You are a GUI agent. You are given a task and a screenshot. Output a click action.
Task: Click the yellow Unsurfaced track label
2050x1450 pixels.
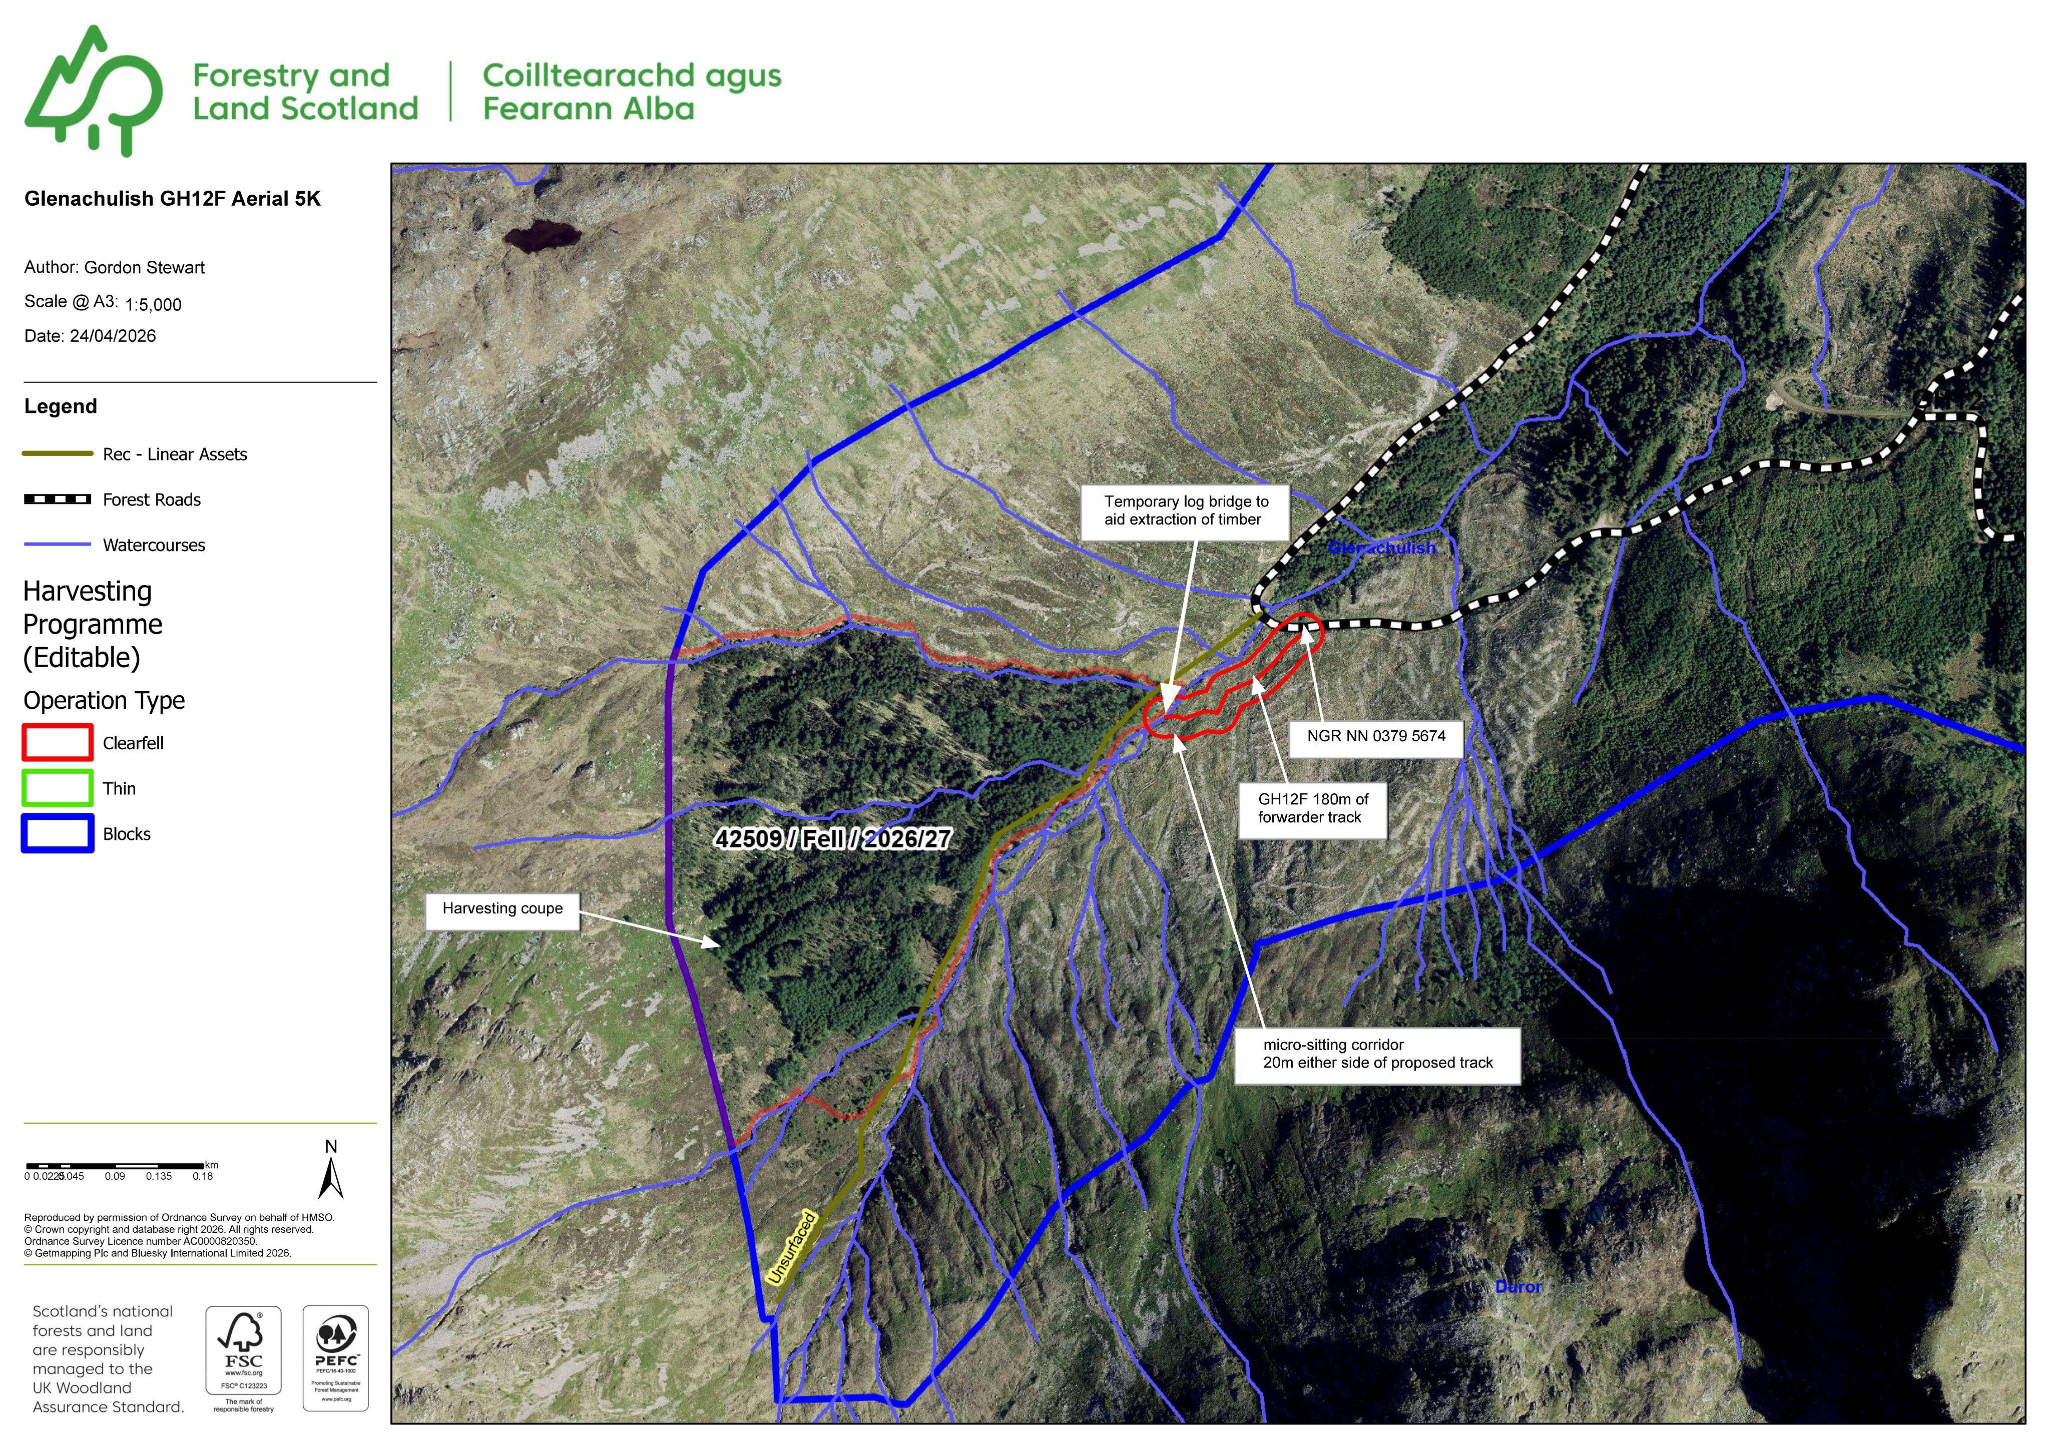791,1247
